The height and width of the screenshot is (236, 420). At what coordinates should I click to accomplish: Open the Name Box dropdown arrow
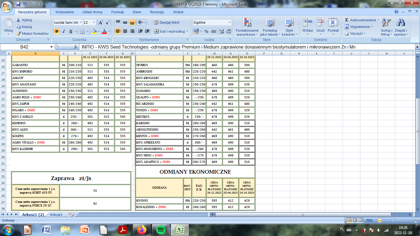(x=51, y=47)
